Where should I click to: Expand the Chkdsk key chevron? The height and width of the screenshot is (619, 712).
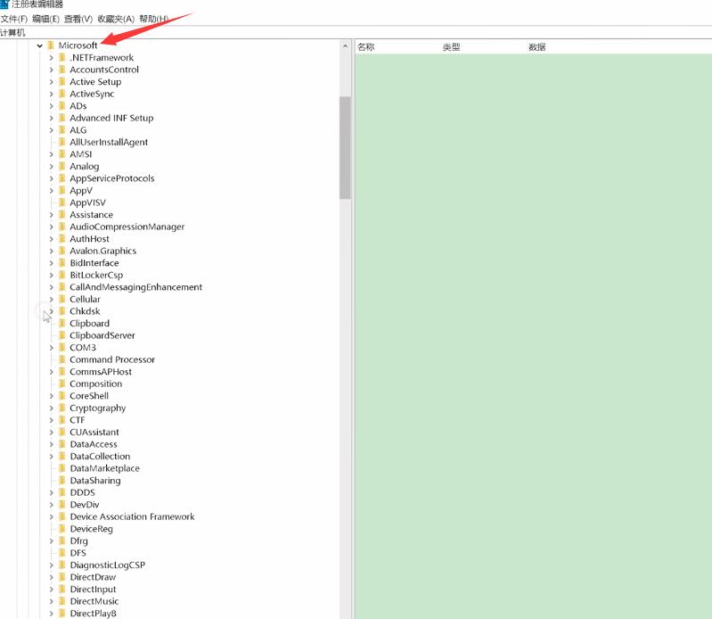(x=52, y=311)
